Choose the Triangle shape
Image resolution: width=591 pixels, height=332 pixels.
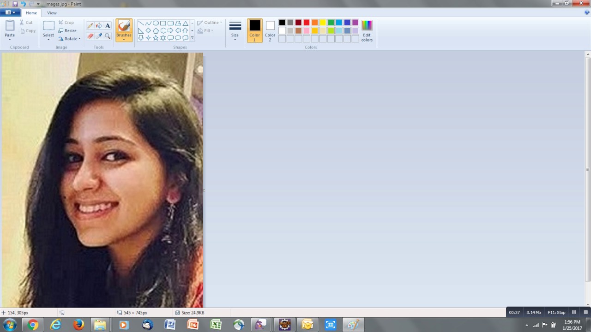tap(185, 23)
